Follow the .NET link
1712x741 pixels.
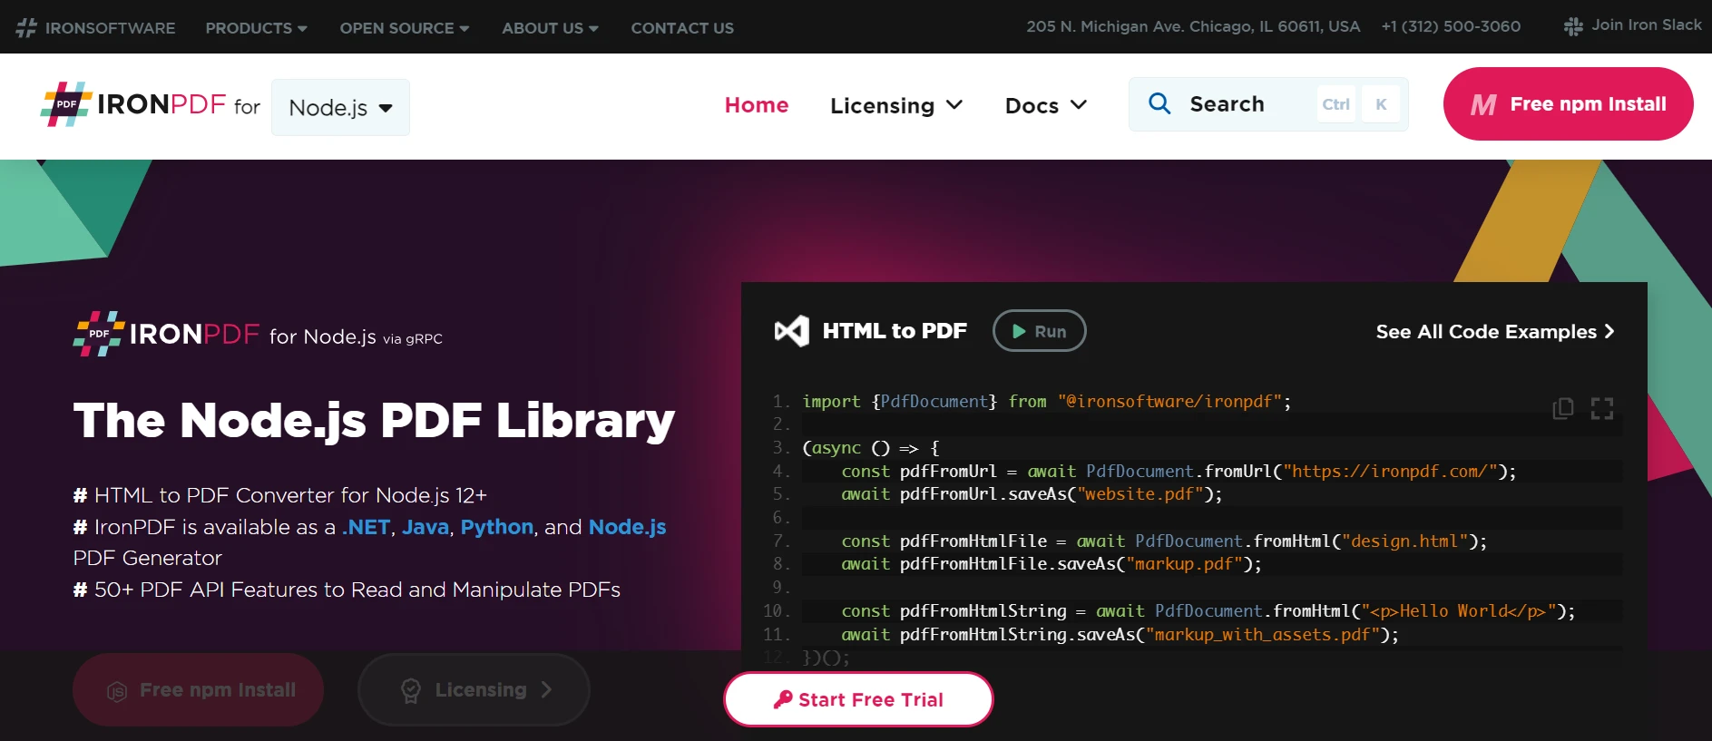point(367,527)
